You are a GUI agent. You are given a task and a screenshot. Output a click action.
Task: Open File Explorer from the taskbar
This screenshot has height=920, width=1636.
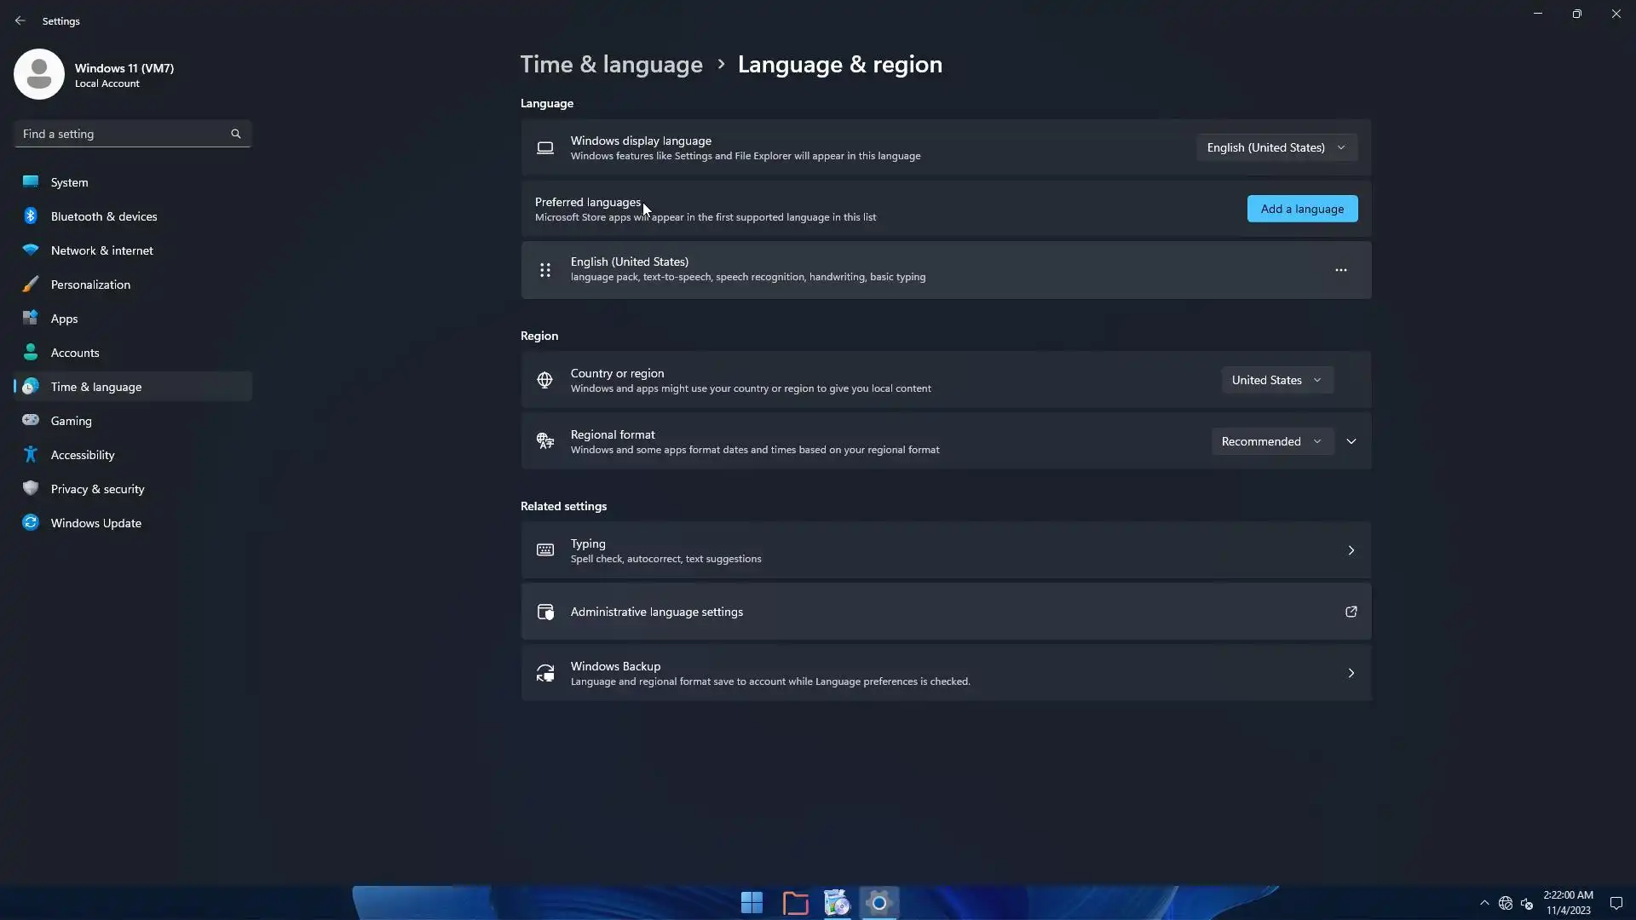pos(795,902)
